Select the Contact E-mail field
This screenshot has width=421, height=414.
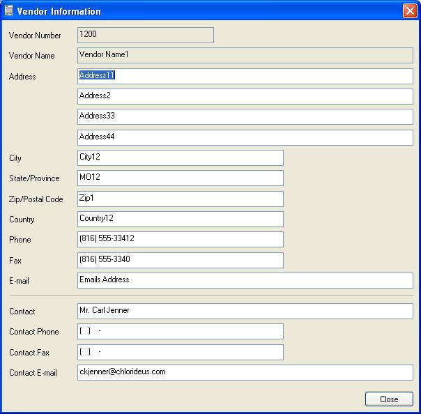[x=245, y=372]
